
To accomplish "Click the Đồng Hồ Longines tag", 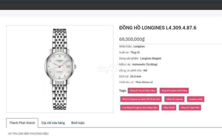I will click(175, 99).
